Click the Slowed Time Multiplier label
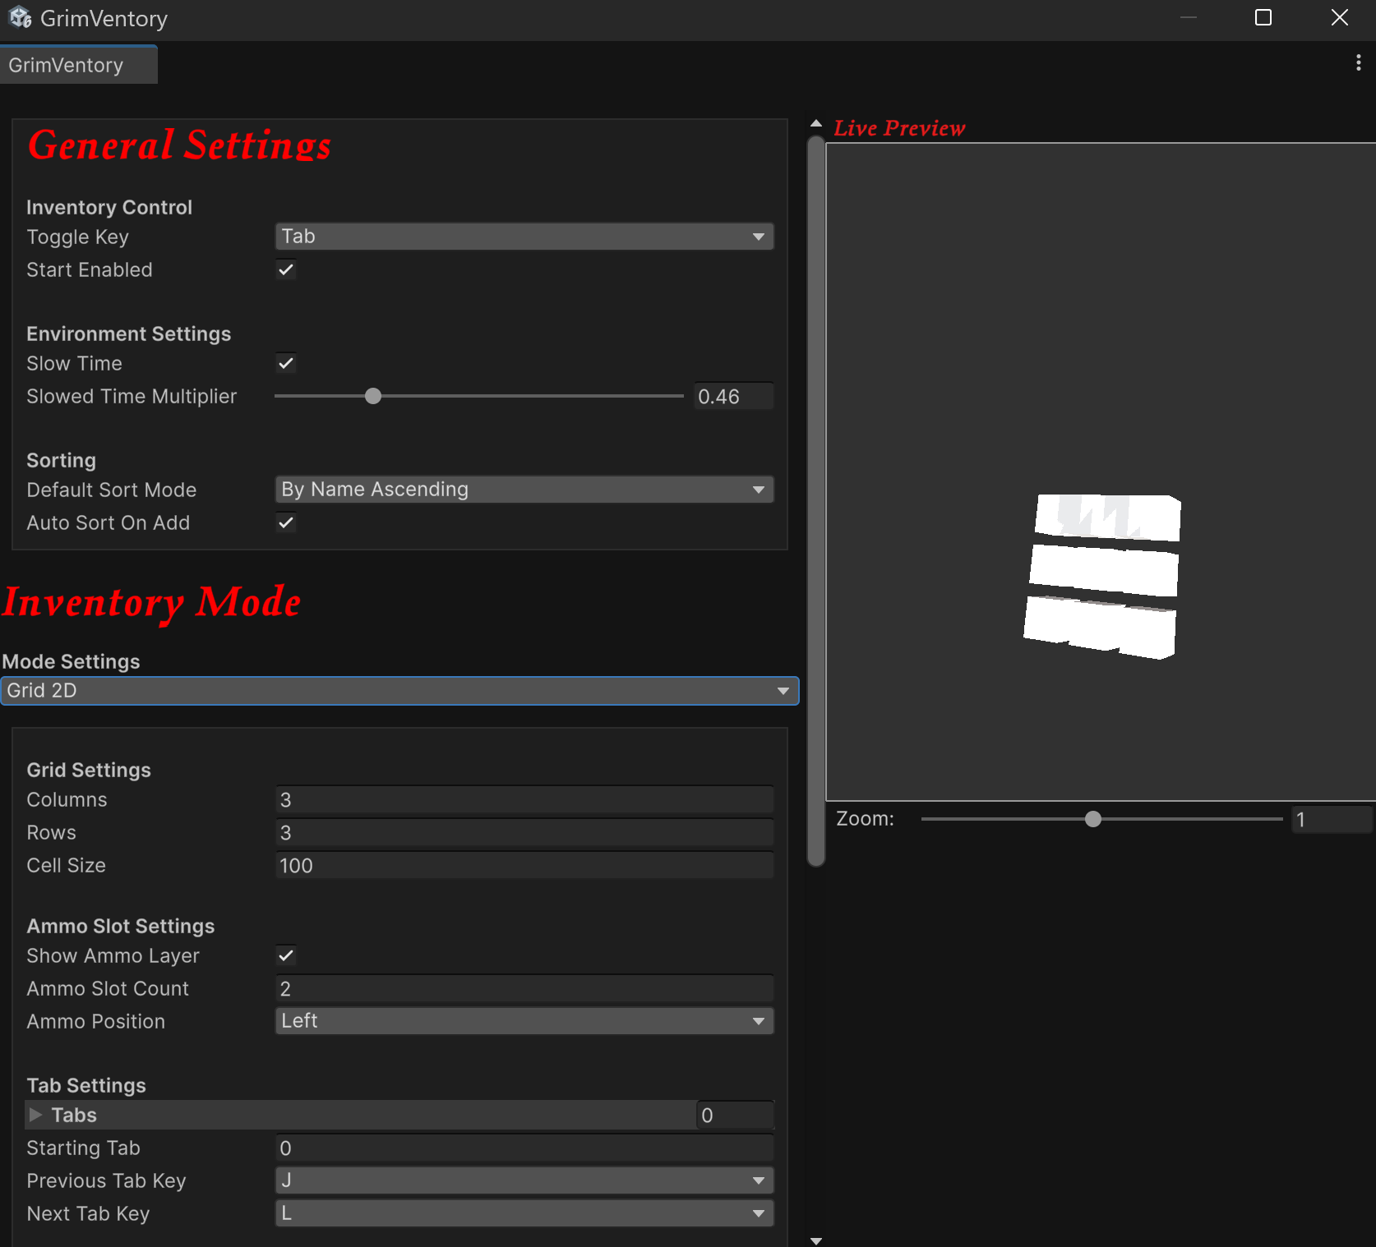Viewport: 1376px width, 1247px height. point(132,396)
